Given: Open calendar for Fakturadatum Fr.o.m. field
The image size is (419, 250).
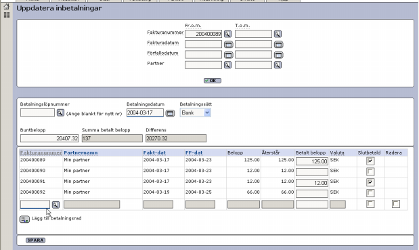Looking at the screenshot, I should tap(229, 45).
